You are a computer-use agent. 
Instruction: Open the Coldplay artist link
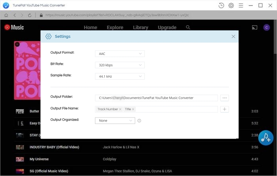tap(110, 159)
